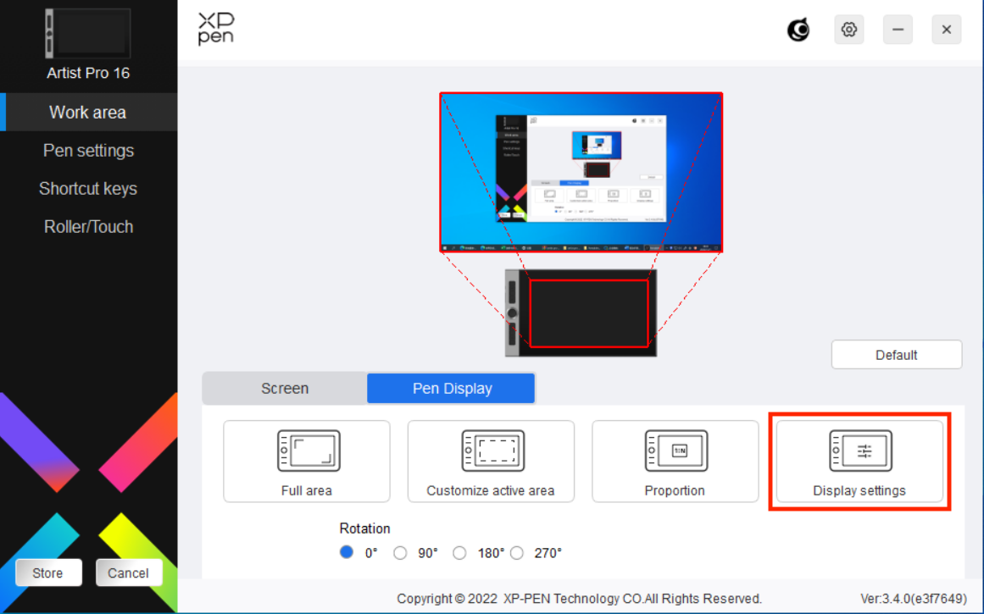This screenshot has height=614, width=984.
Task: Switch to the Pen Display tab
Action: tap(451, 389)
